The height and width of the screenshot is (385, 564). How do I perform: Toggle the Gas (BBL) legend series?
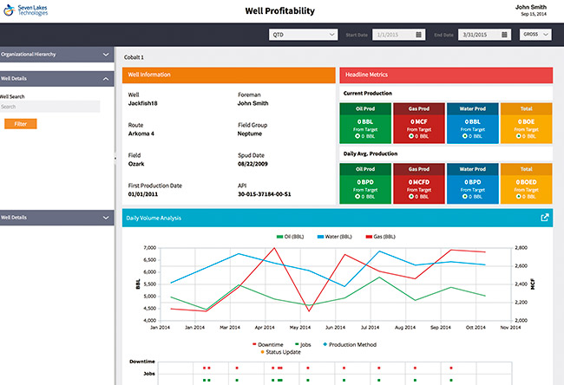(381, 237)
